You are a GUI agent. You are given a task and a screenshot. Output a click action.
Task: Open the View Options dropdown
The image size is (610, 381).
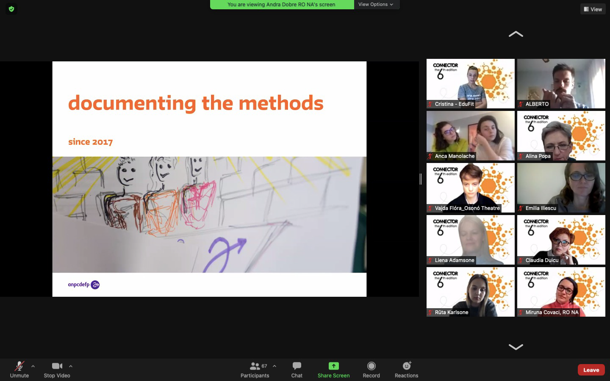pos(376,4)
